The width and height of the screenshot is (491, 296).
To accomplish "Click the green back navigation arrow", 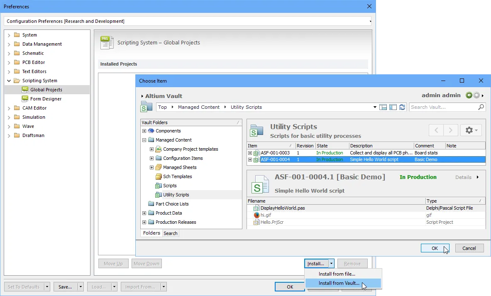I will pyautogui.click(x=469, y=95).
